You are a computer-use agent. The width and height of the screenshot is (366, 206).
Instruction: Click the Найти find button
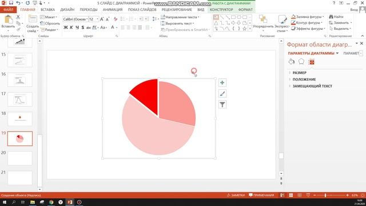pyautogui.click(x=336, y=17)
